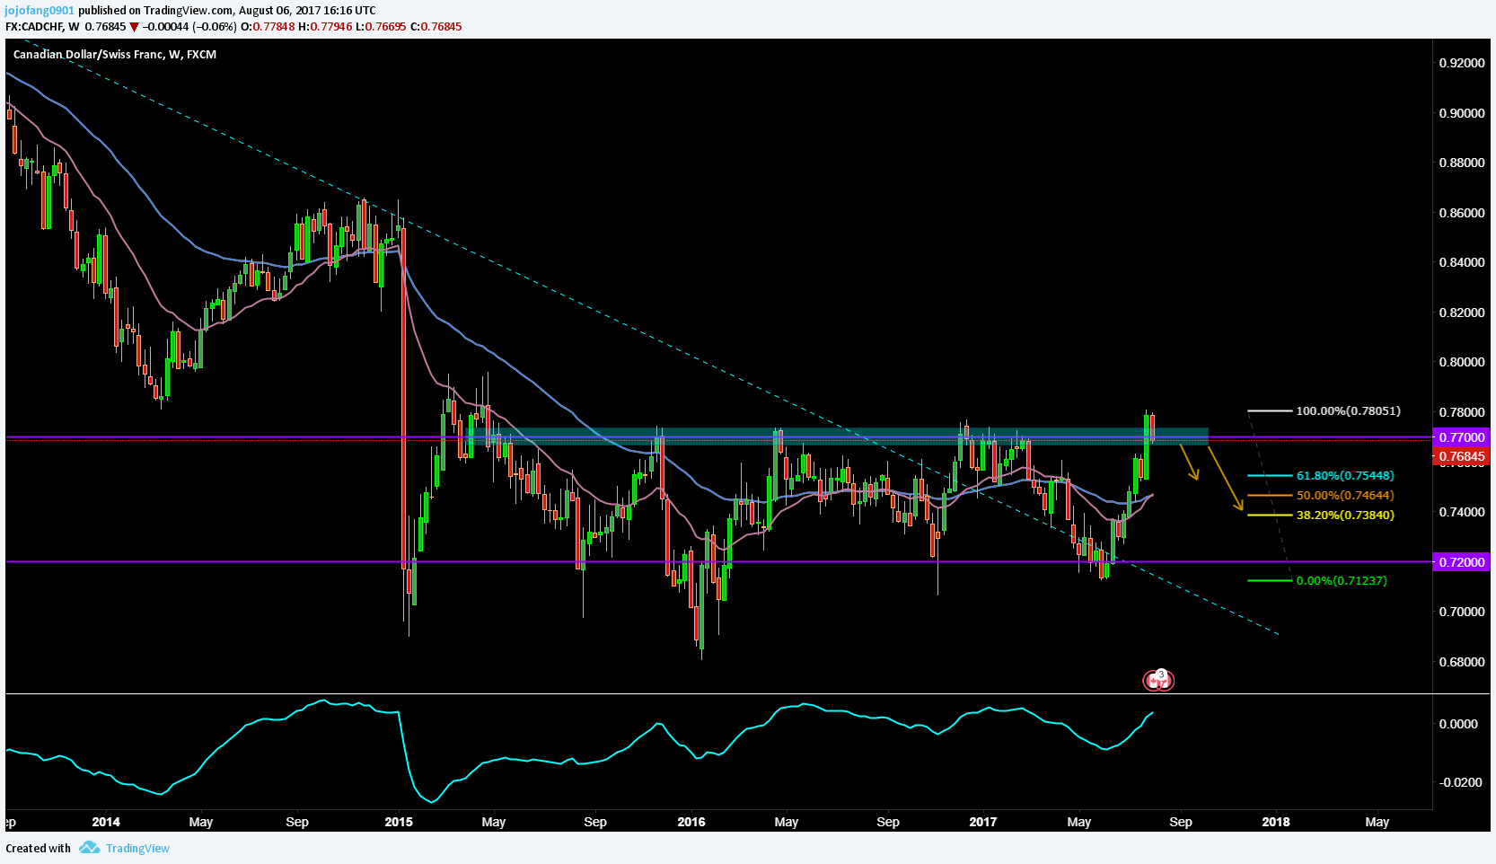The width and height of the screenshot is (1496, 864).
Task: Follow the TradingView link in the footer
Action: 137,848
